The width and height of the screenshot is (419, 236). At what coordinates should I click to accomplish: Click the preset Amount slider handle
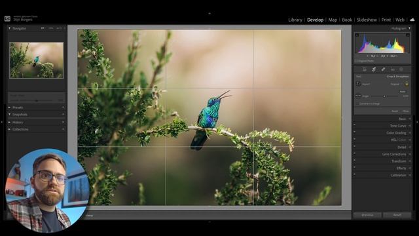pos(37,100)
